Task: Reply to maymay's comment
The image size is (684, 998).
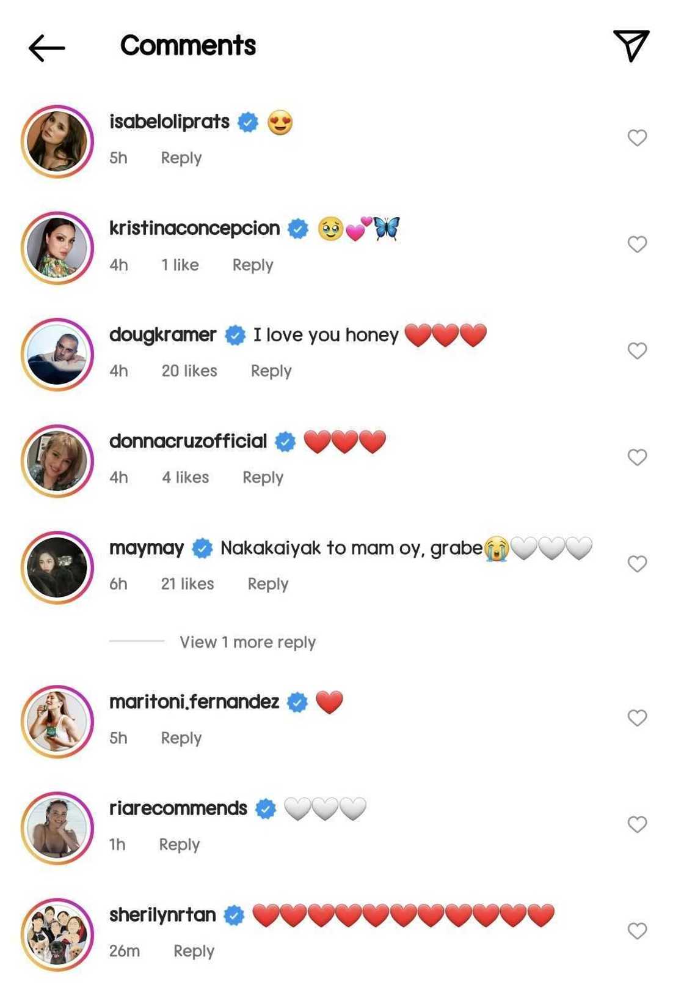Action: 267,584
